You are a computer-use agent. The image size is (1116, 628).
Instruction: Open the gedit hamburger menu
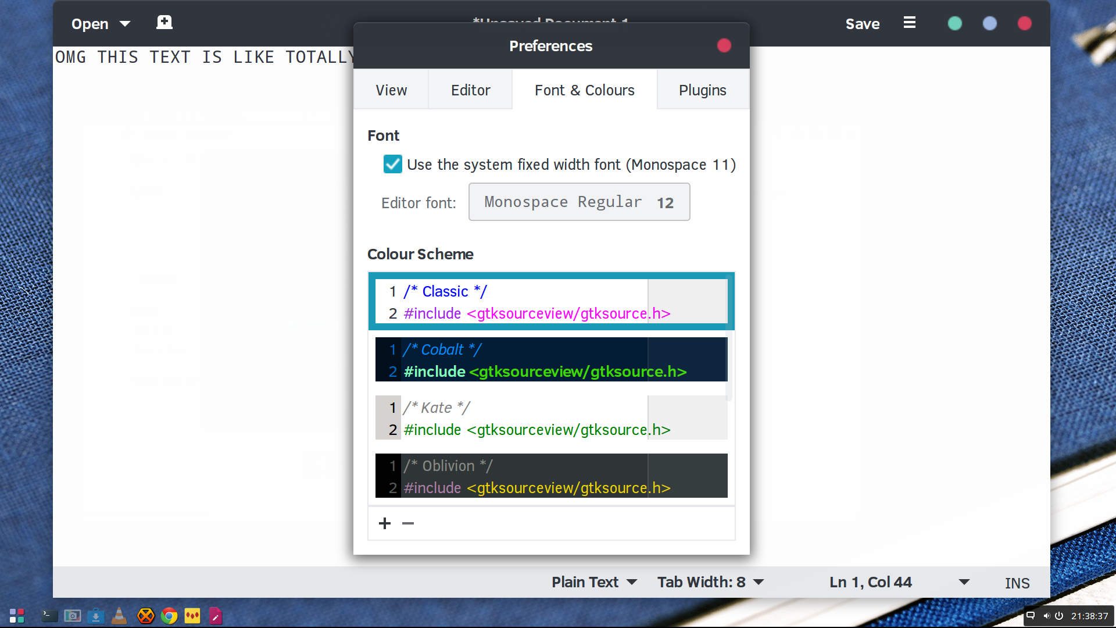910,23
